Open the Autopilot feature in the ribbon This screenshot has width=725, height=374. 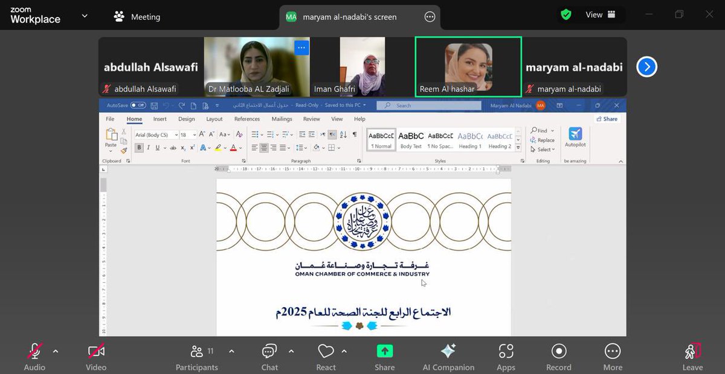575,138
